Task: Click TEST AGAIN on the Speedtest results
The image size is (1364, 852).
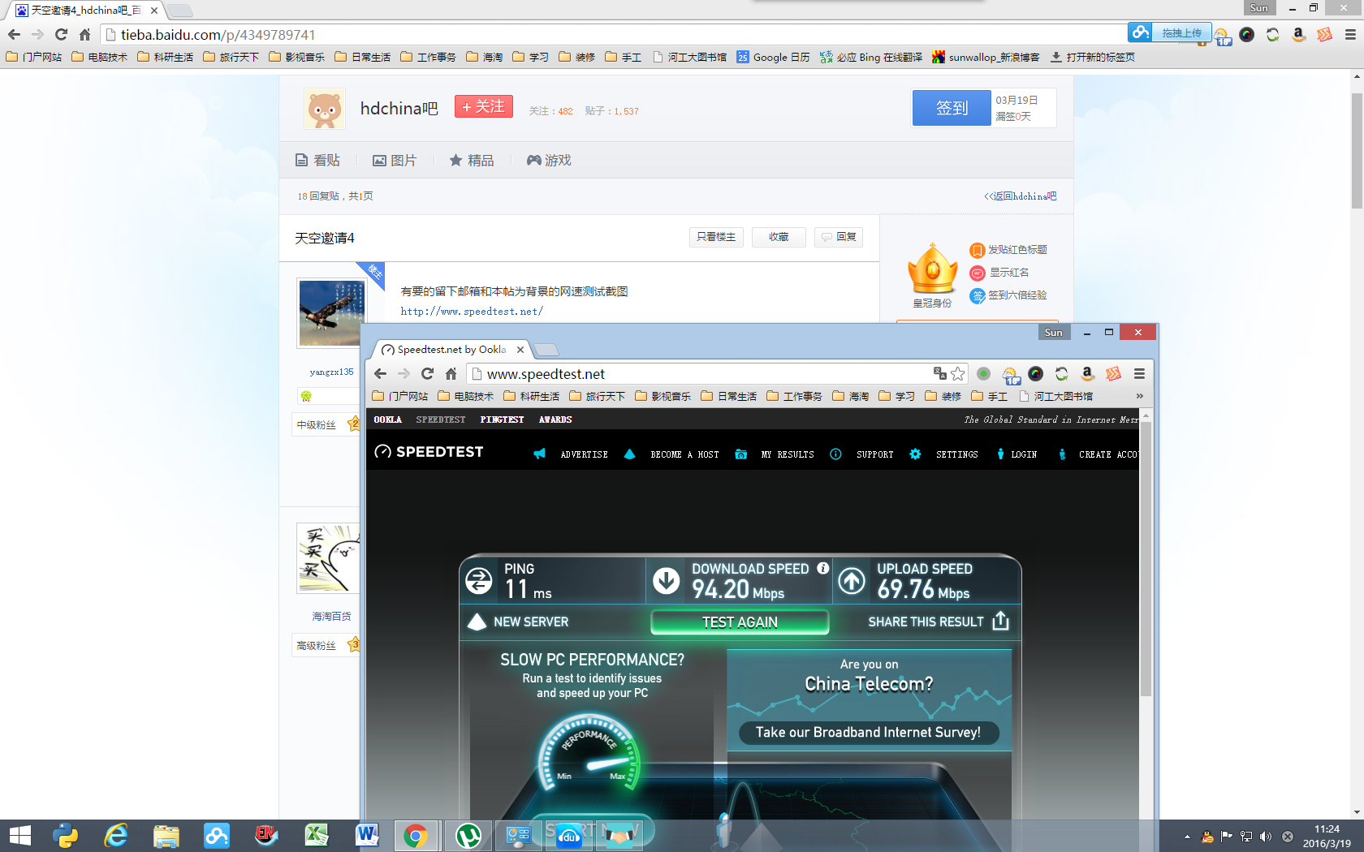Action: [x=740, y=622]
